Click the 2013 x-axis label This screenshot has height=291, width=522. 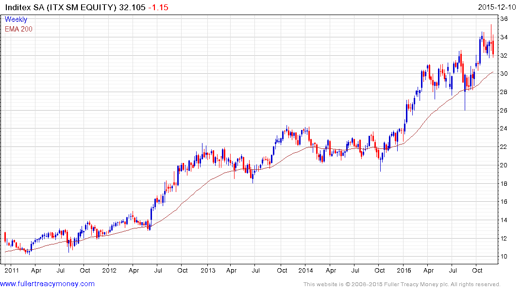[208, 271]
